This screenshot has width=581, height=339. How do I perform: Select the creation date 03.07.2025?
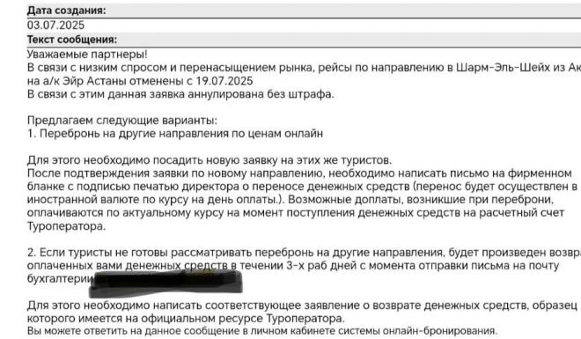[55, 25]
